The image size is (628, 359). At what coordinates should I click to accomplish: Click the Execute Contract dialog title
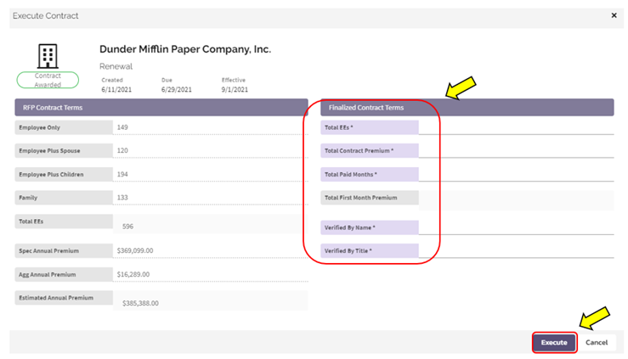[45, 15]
